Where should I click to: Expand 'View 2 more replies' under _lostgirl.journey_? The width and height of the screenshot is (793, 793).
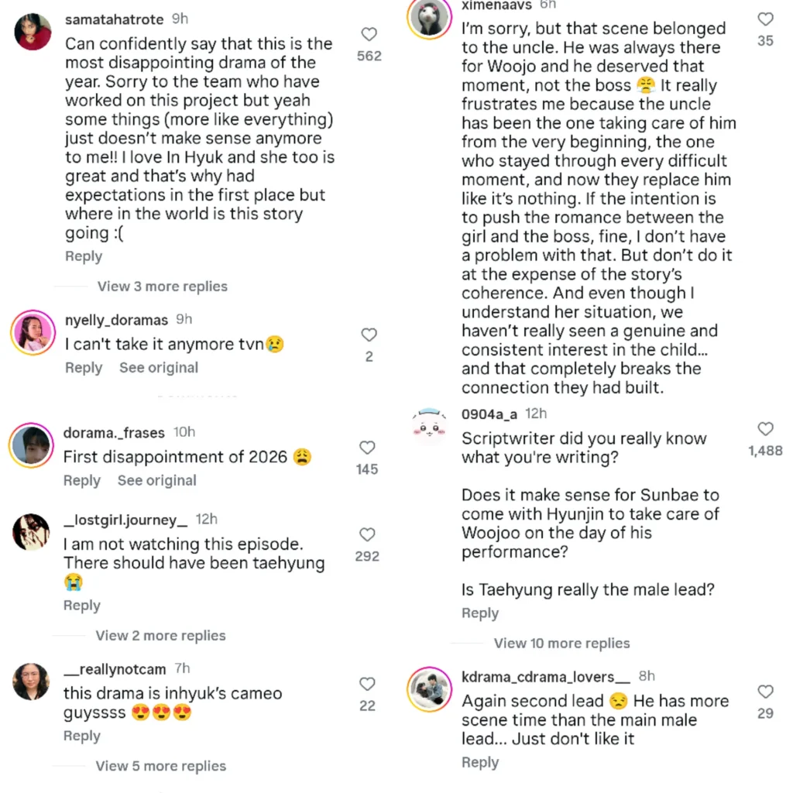pyautogui.click(x=160, y=635)
